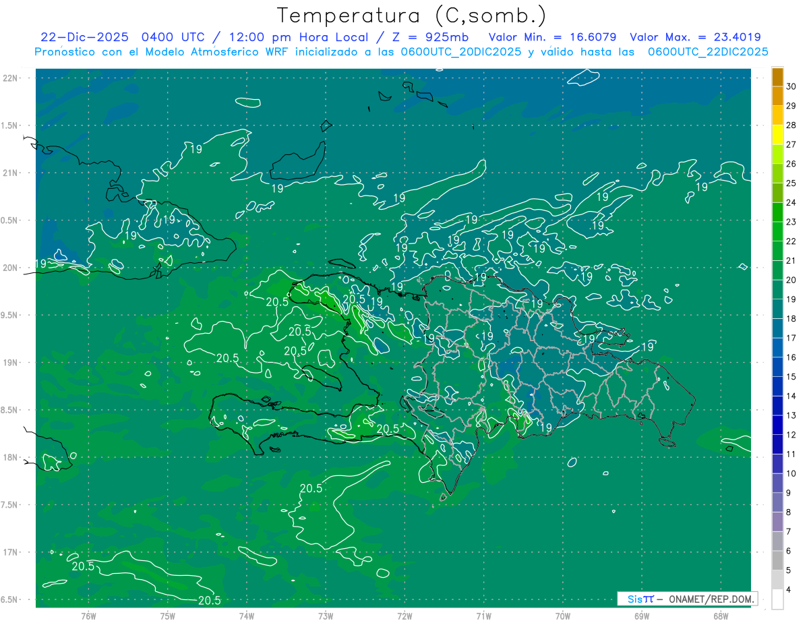
Task: Select the date text "22-Dic-2025"
Action: (84, 38)
